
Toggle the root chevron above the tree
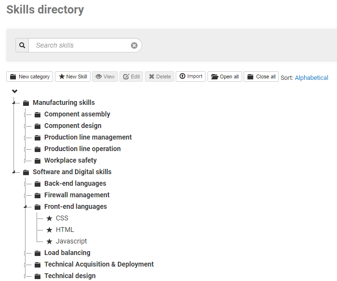(x=14, y=91)
